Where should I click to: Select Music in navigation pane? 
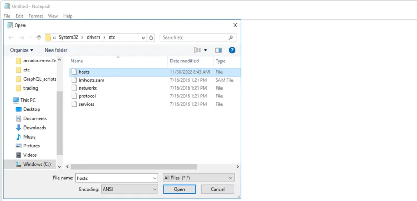26,136
